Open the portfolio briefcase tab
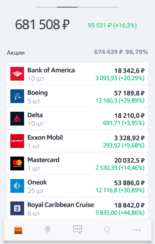Viewport: 155px width, 244px height. click(18, 230)
